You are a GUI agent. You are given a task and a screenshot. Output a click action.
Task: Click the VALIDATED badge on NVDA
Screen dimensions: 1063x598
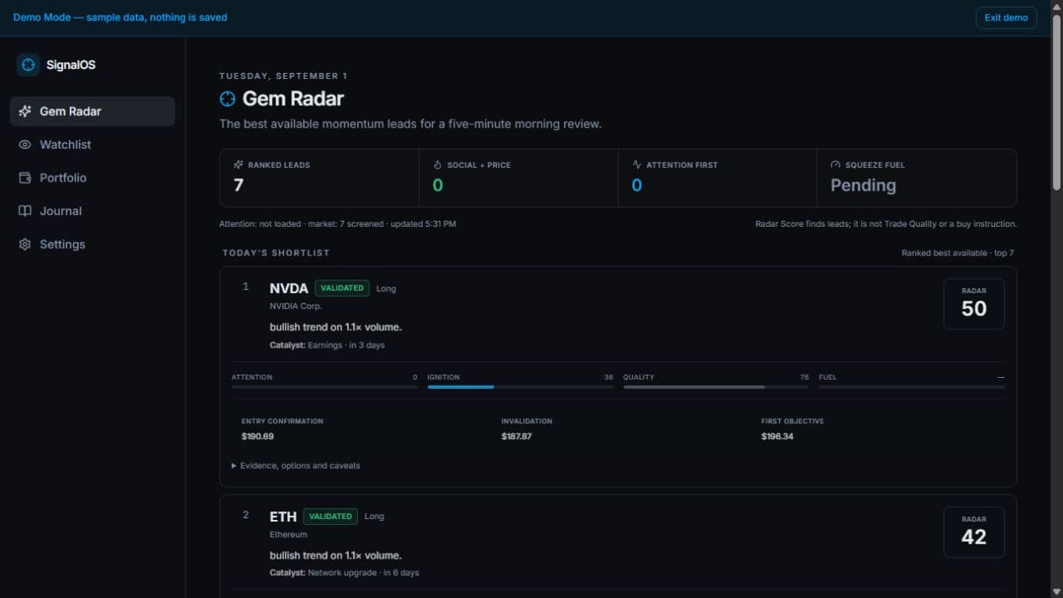342,288
